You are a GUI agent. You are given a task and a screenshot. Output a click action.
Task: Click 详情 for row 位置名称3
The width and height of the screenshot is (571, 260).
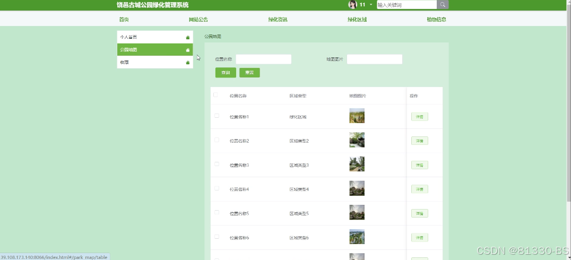click(x=420, y=166)
